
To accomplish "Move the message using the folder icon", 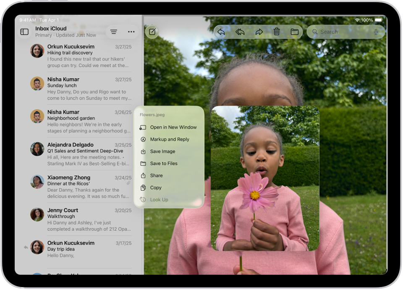I will tap(294, 32).
